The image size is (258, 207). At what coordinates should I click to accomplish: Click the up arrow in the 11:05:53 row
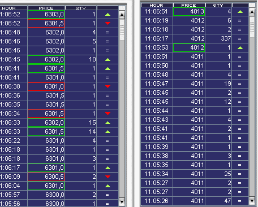point(240,48)
